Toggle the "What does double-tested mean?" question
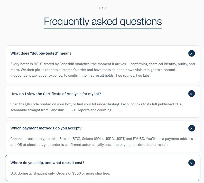The width and height of the screenshot is (204, 183). tap(41, 53)
